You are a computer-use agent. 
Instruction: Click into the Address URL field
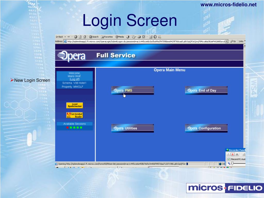146,41
